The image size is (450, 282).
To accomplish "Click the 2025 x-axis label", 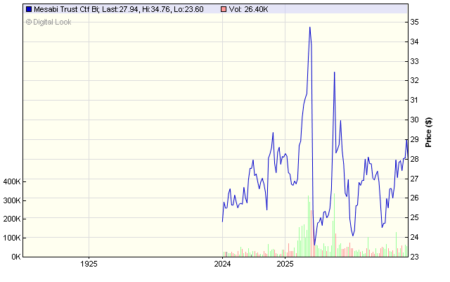I will [285, 264].
